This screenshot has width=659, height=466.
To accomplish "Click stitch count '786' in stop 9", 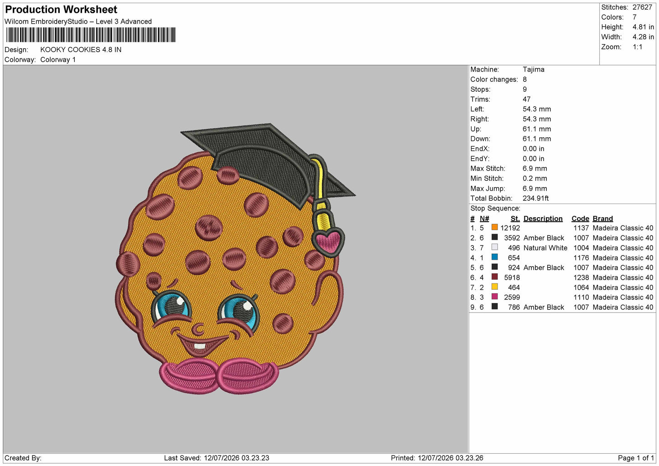I will 514,307.
